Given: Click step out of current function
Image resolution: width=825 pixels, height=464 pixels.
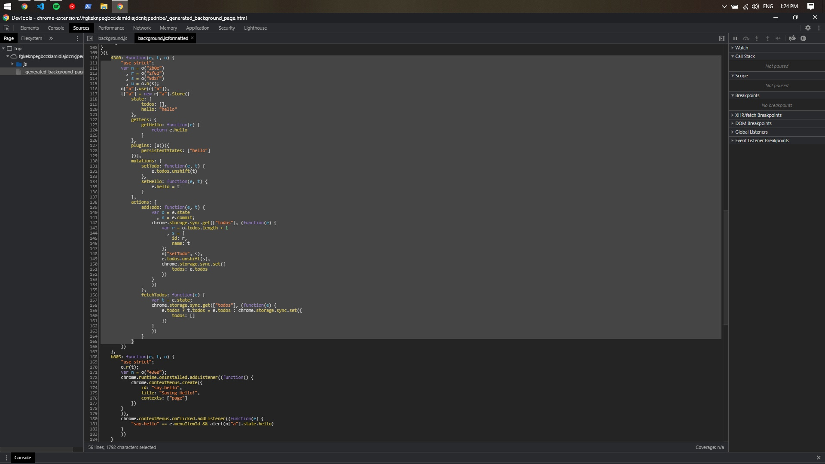Looking at the screenshot, I should [x=767, y=38].
